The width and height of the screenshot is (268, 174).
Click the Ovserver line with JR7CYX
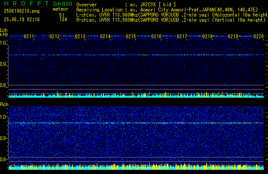pos(126,5)
